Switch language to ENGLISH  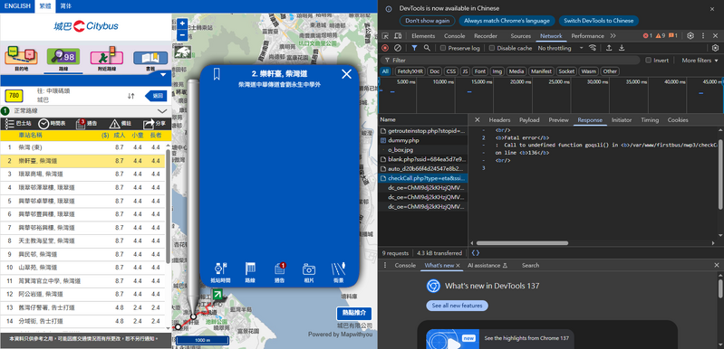coord(17,6)
